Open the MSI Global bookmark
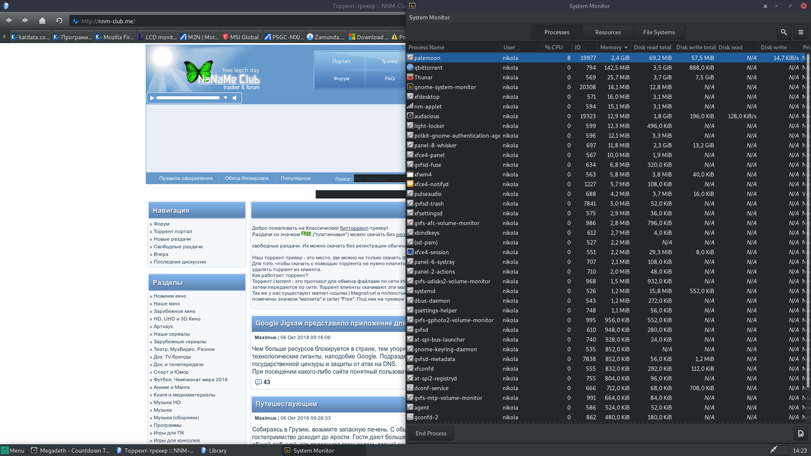The height and width of the screenshot is (456, 811). [x=241, y=37]
